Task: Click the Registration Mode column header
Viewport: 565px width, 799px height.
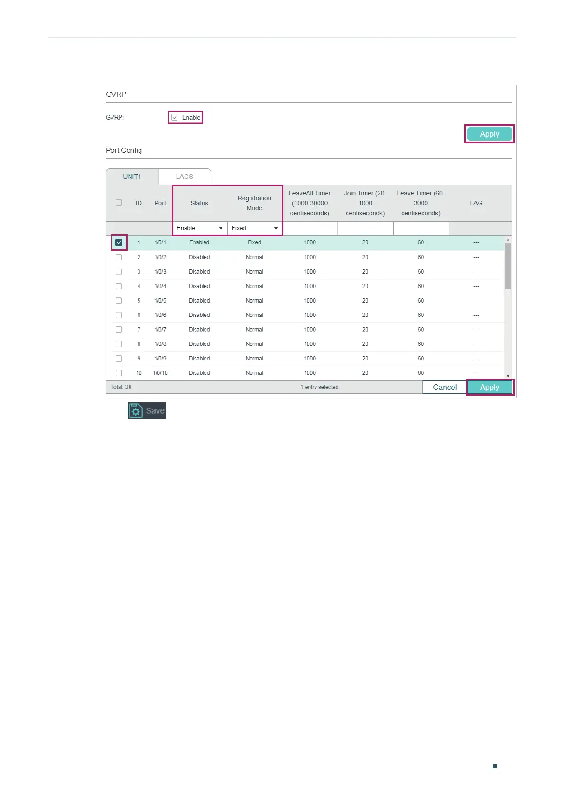Action: [254, 203]
